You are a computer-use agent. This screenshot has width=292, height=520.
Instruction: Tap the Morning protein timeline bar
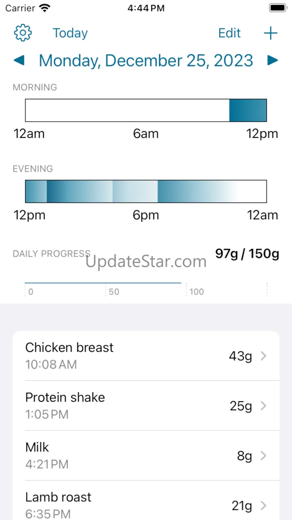coord(146,110)
